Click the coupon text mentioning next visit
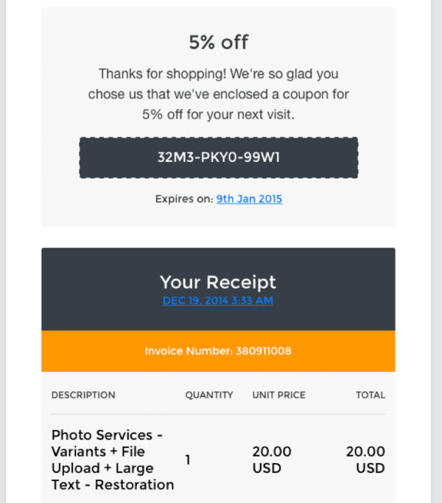Image resolution: width=442 pixels, height=503 pixels. click(218, 115)
